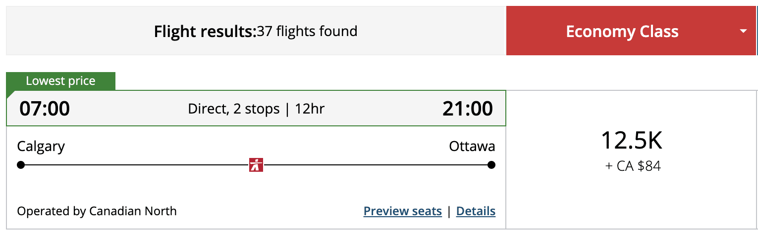Click the 'Flight results' heading
The height and width of the screenshot is (232, 758).
click(x=205, y=32)
